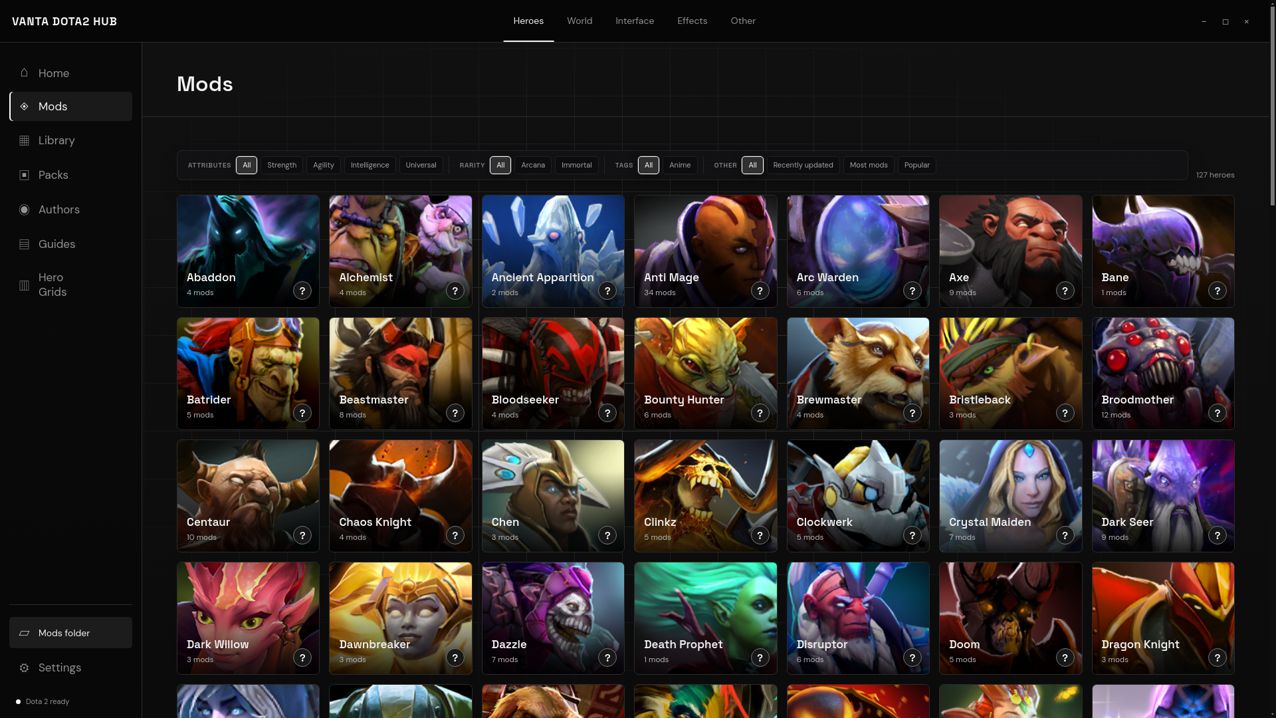Open the Authors section
The image size is (1276, 718).
[x=70, y=209]
